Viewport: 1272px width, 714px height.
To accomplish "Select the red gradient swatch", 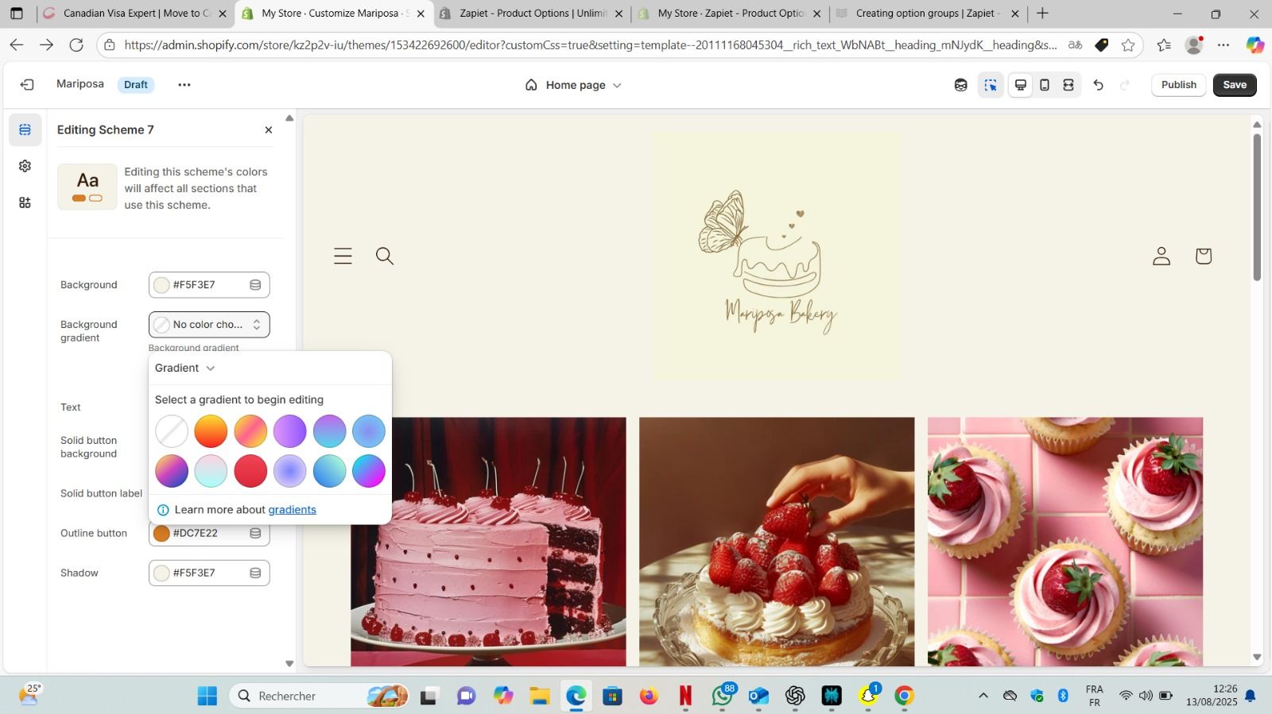I will point(250,471).
